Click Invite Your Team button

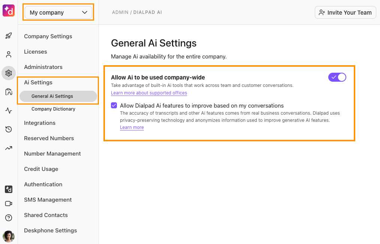pyautogui.click(x=346, y=12)
